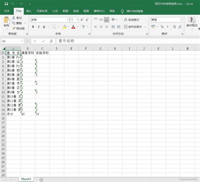Click the Save icon in title bar
Screen dimensions: 200x182
(6, 4)
